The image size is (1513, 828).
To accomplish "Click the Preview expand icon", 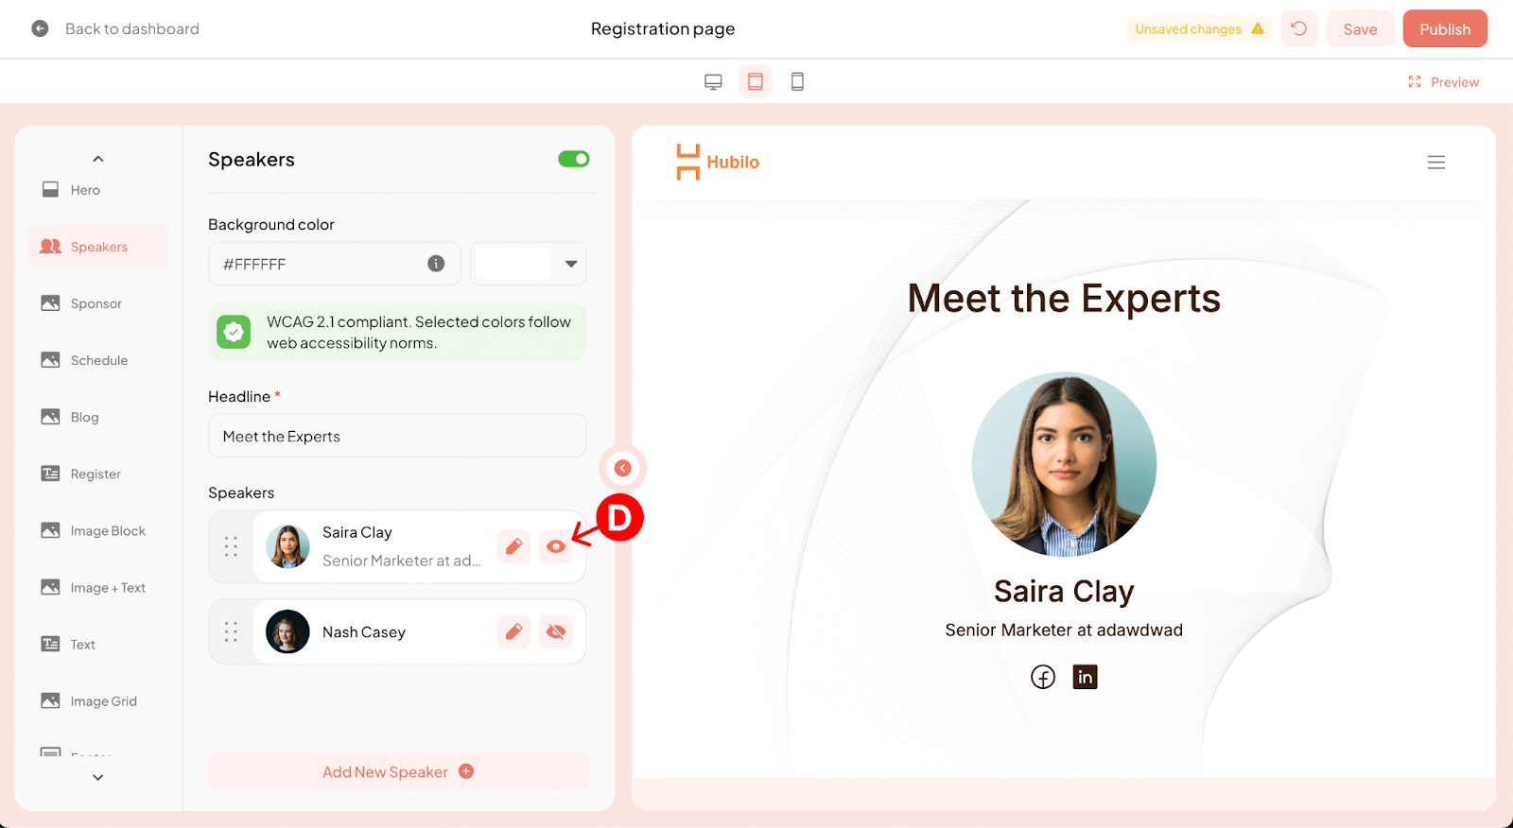I will (1415, 82).
